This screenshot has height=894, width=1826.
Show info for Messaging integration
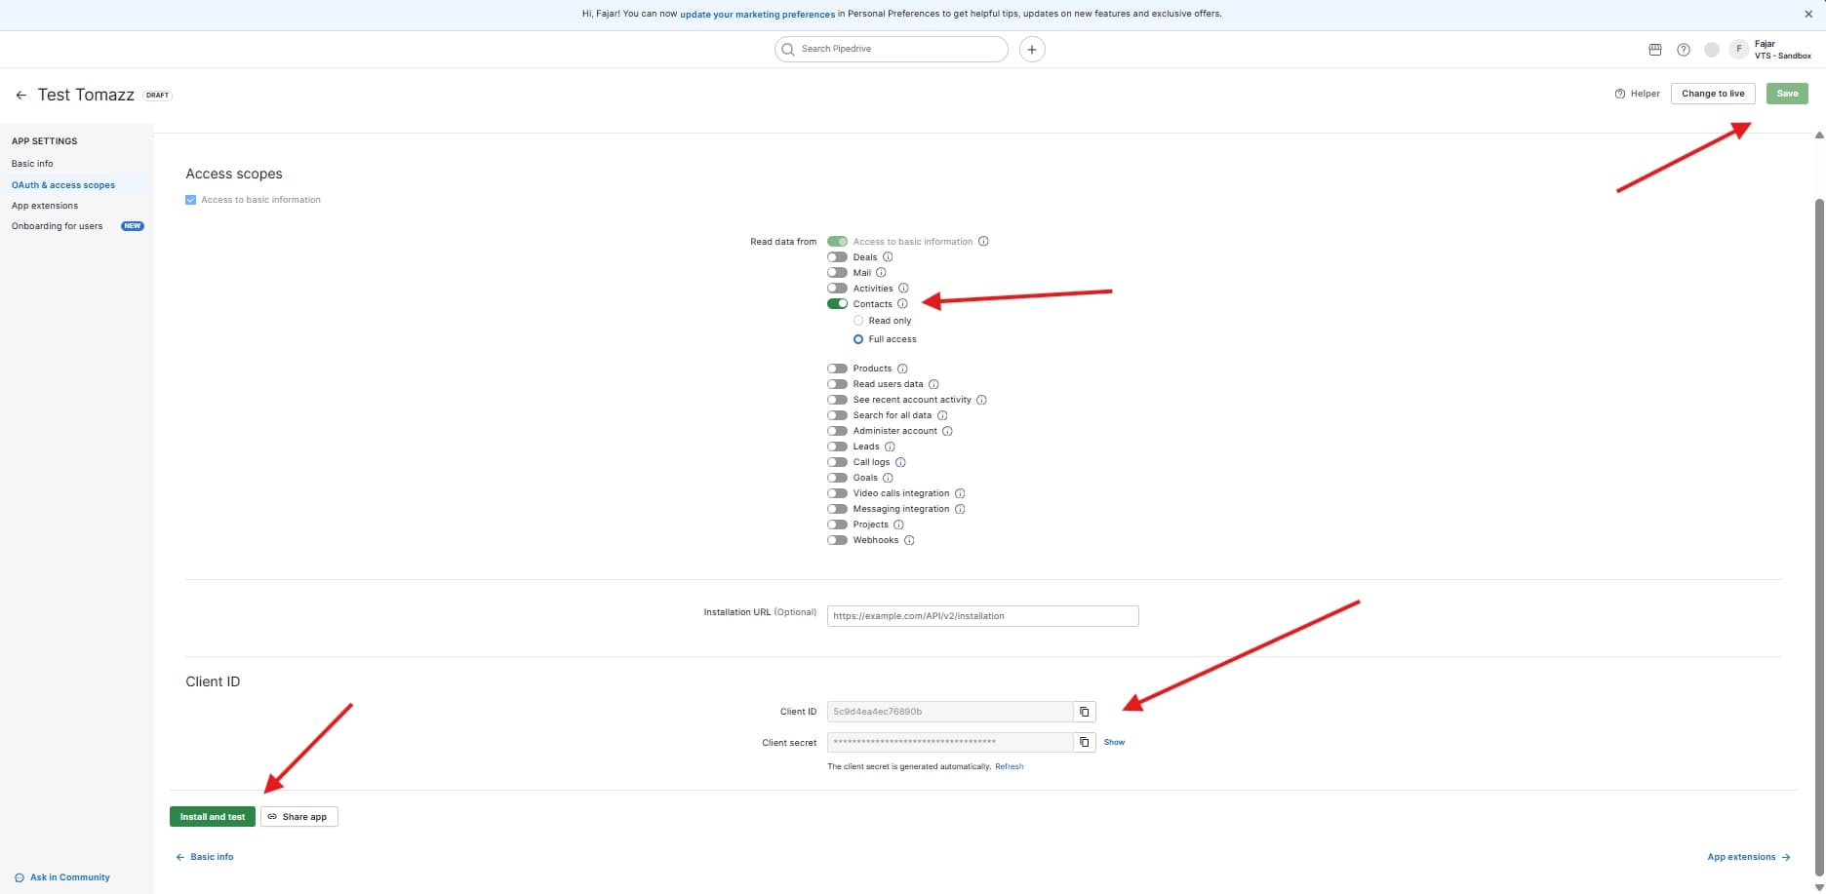pyautogui.click(x=960, y=509)
